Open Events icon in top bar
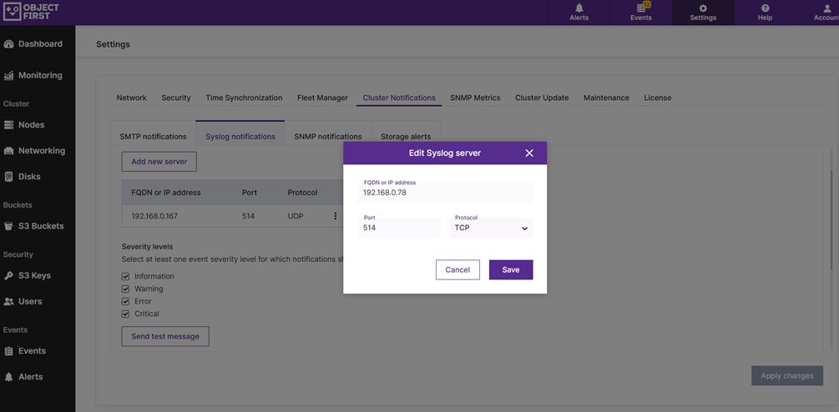The height and width of the screenshot is (412, 839). point(640,8)
